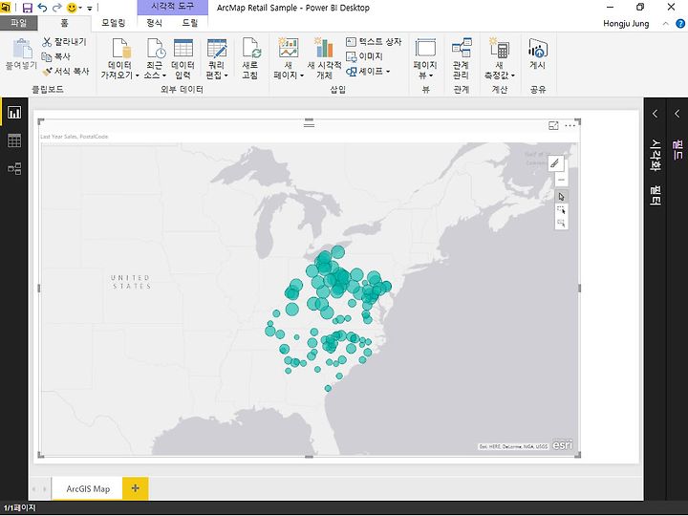This screenshot has height=516, width=688.
Task: Undo the last action
Action: tap(43, 8)
